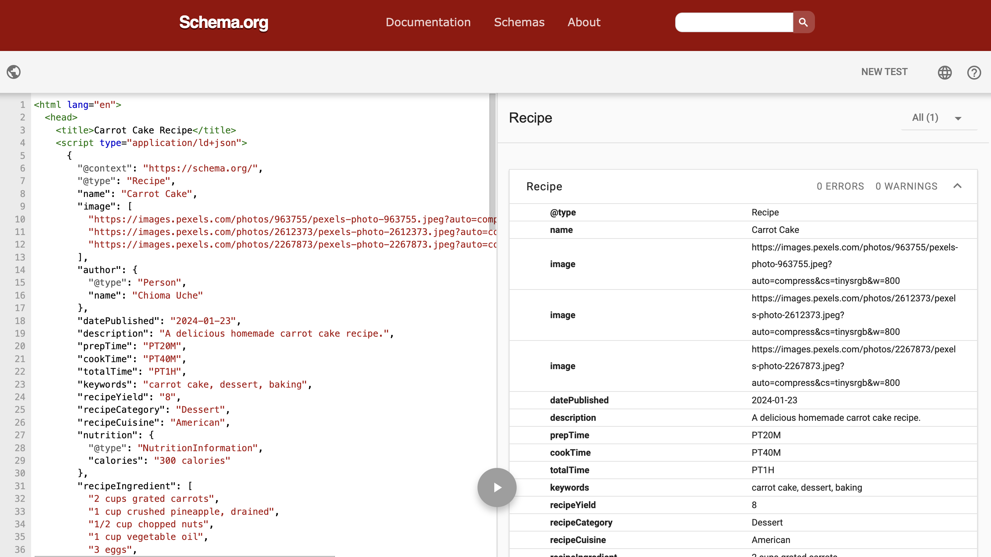Click the horizontal scrollbar under the code
The image size is (991, 557).
point(185,556)
